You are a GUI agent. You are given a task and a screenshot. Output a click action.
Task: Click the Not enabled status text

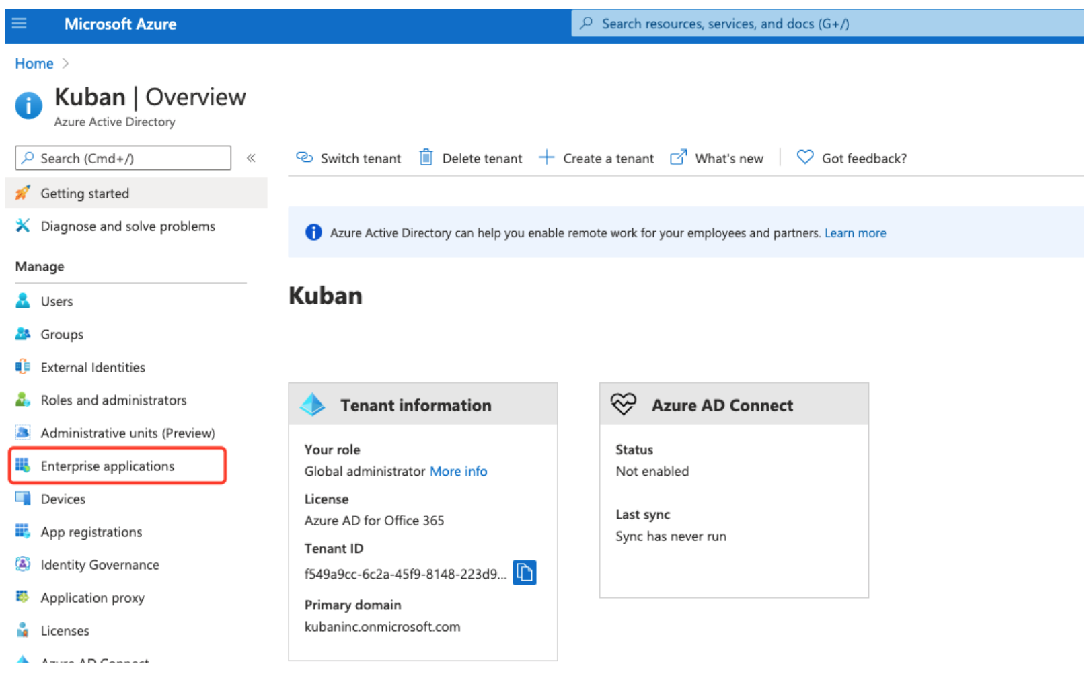pyautogui.click(x=652, y=472)
